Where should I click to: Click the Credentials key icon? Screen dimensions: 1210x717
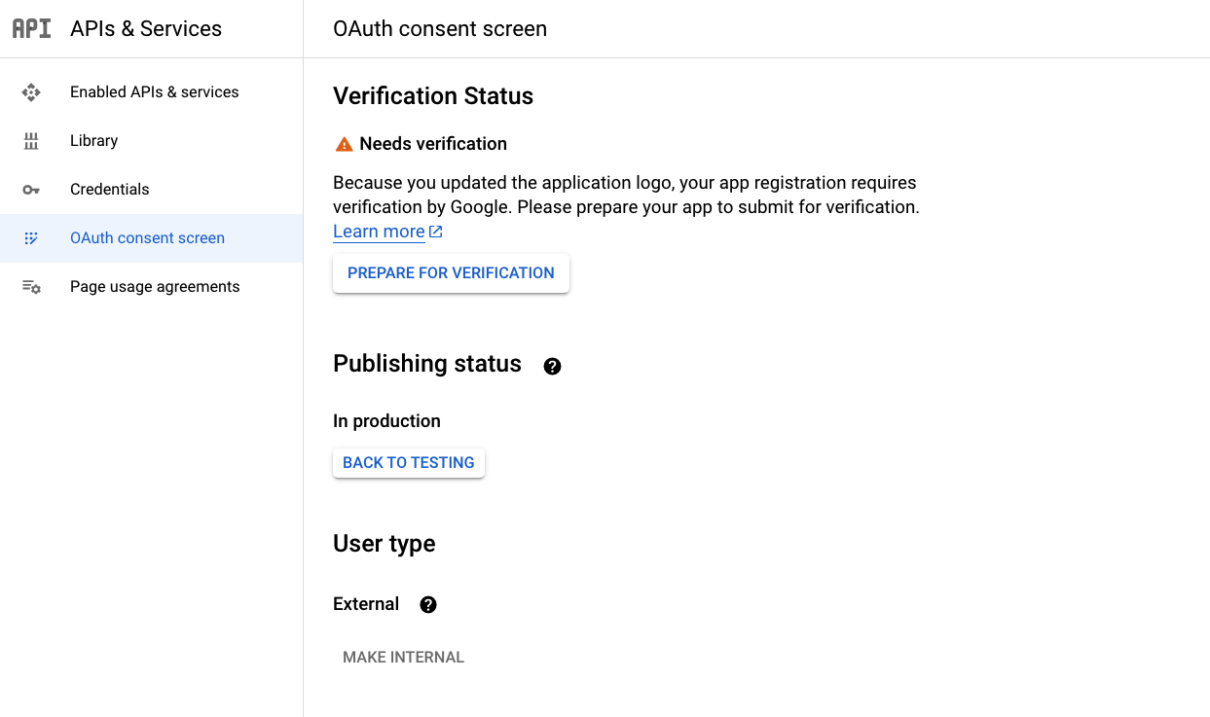click(x=31, y=190)
